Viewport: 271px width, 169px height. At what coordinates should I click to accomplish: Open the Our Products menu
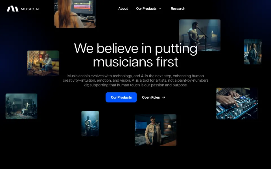click(149, 9)
